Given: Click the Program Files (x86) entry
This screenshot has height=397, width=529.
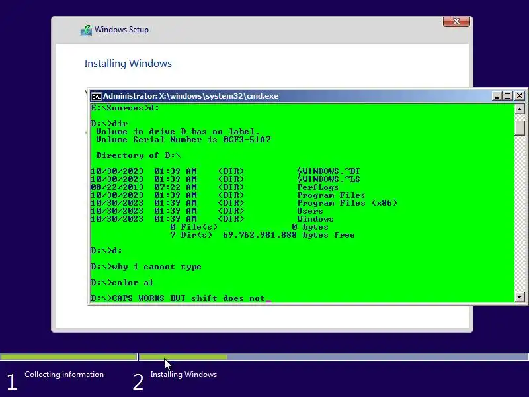Looking at the screenshot, I should [347, 203].
